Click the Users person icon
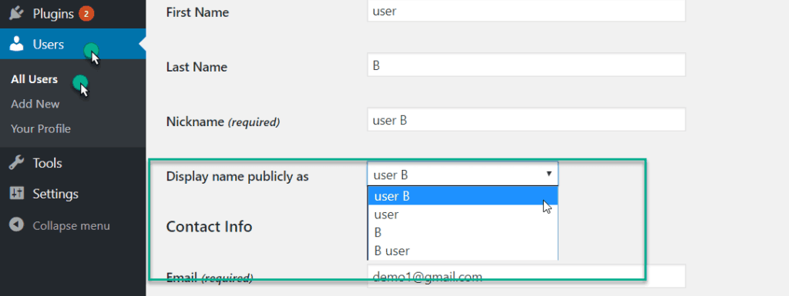The width and height of the screenshot is (789, 296). [17, 45]
